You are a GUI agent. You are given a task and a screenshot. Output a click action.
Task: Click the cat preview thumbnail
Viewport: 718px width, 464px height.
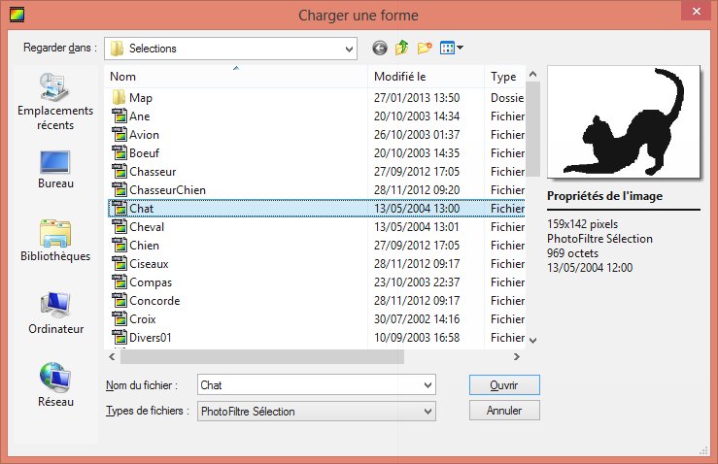click(623, 121)
